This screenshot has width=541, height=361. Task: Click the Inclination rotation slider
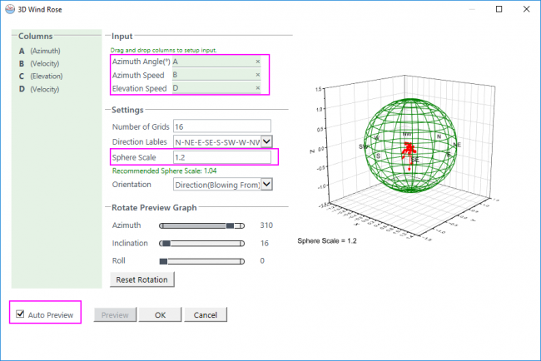tap(202, 244)
